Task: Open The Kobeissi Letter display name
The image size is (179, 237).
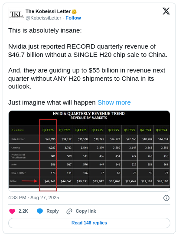Action: point(48,11)
